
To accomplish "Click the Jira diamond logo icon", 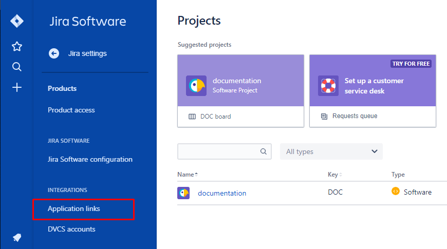I will 17,22.
